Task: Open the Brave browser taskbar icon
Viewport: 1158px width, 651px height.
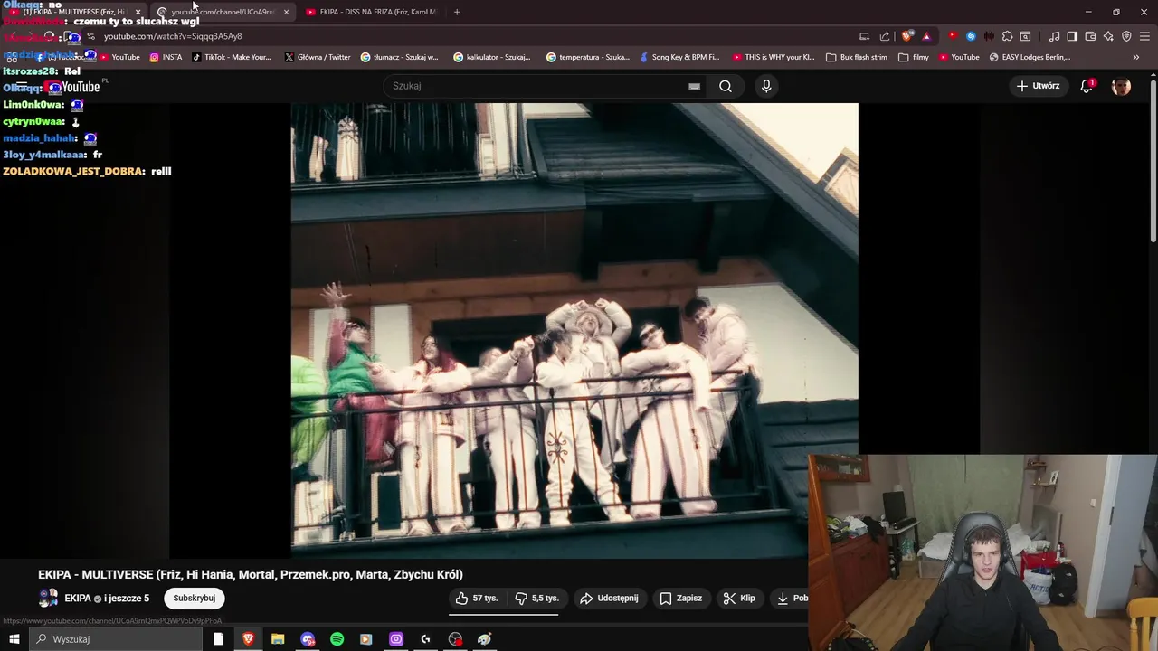Action: click(x=248, y=639)
